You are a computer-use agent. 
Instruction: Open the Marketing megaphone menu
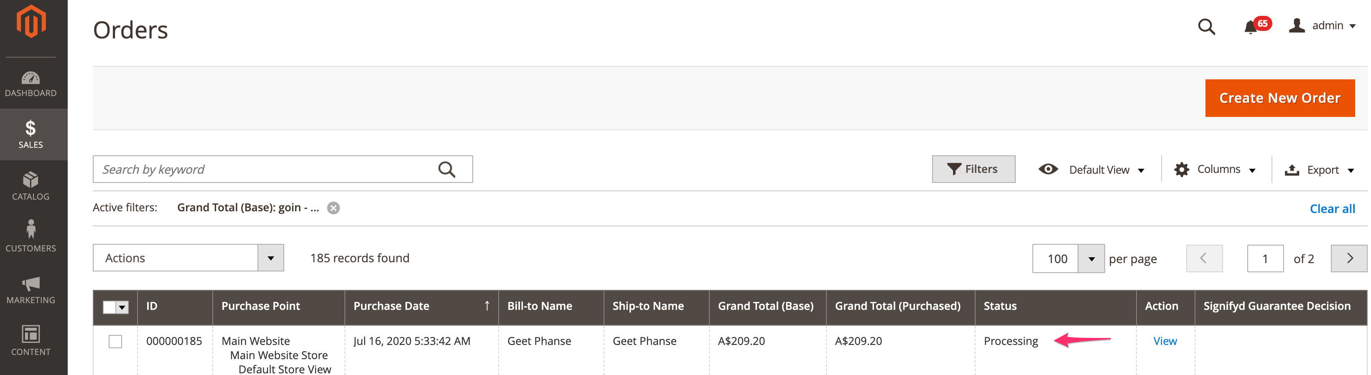point(31,289)
